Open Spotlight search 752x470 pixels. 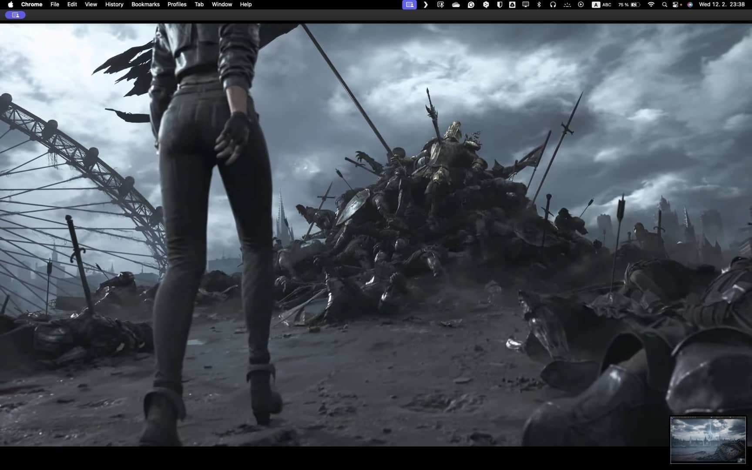click(665, 4)
